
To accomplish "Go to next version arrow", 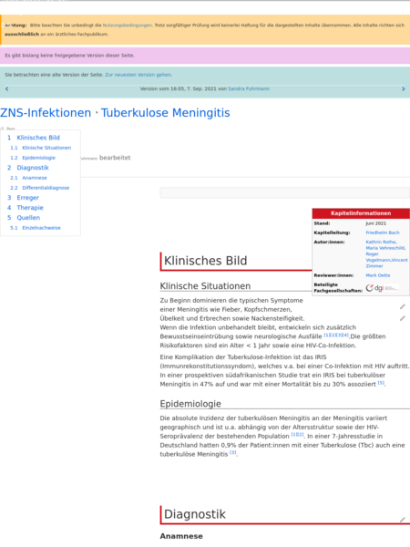I will [404, 89].
